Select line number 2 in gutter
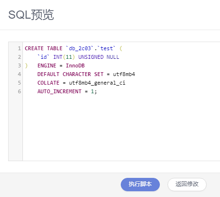The width and height of the screenshot is (220, 197). coord(19,57)
